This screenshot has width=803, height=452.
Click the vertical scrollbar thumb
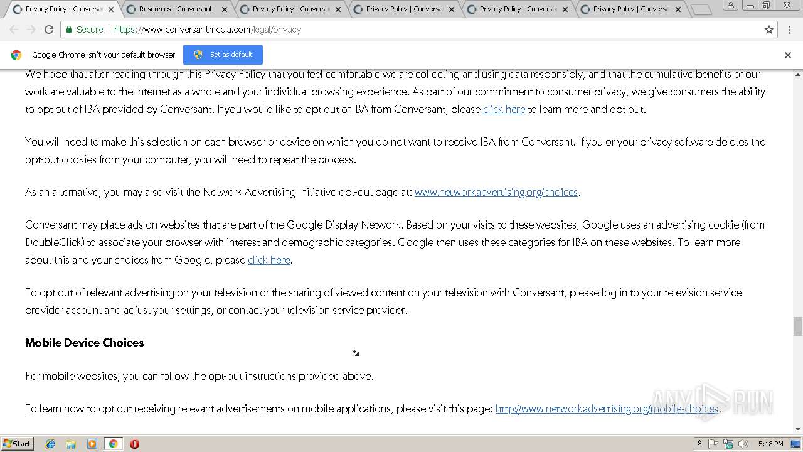pos(797,326)
